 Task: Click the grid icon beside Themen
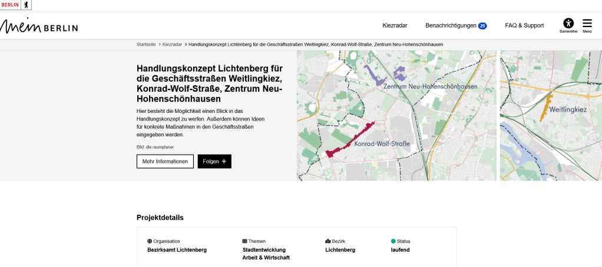244,241
